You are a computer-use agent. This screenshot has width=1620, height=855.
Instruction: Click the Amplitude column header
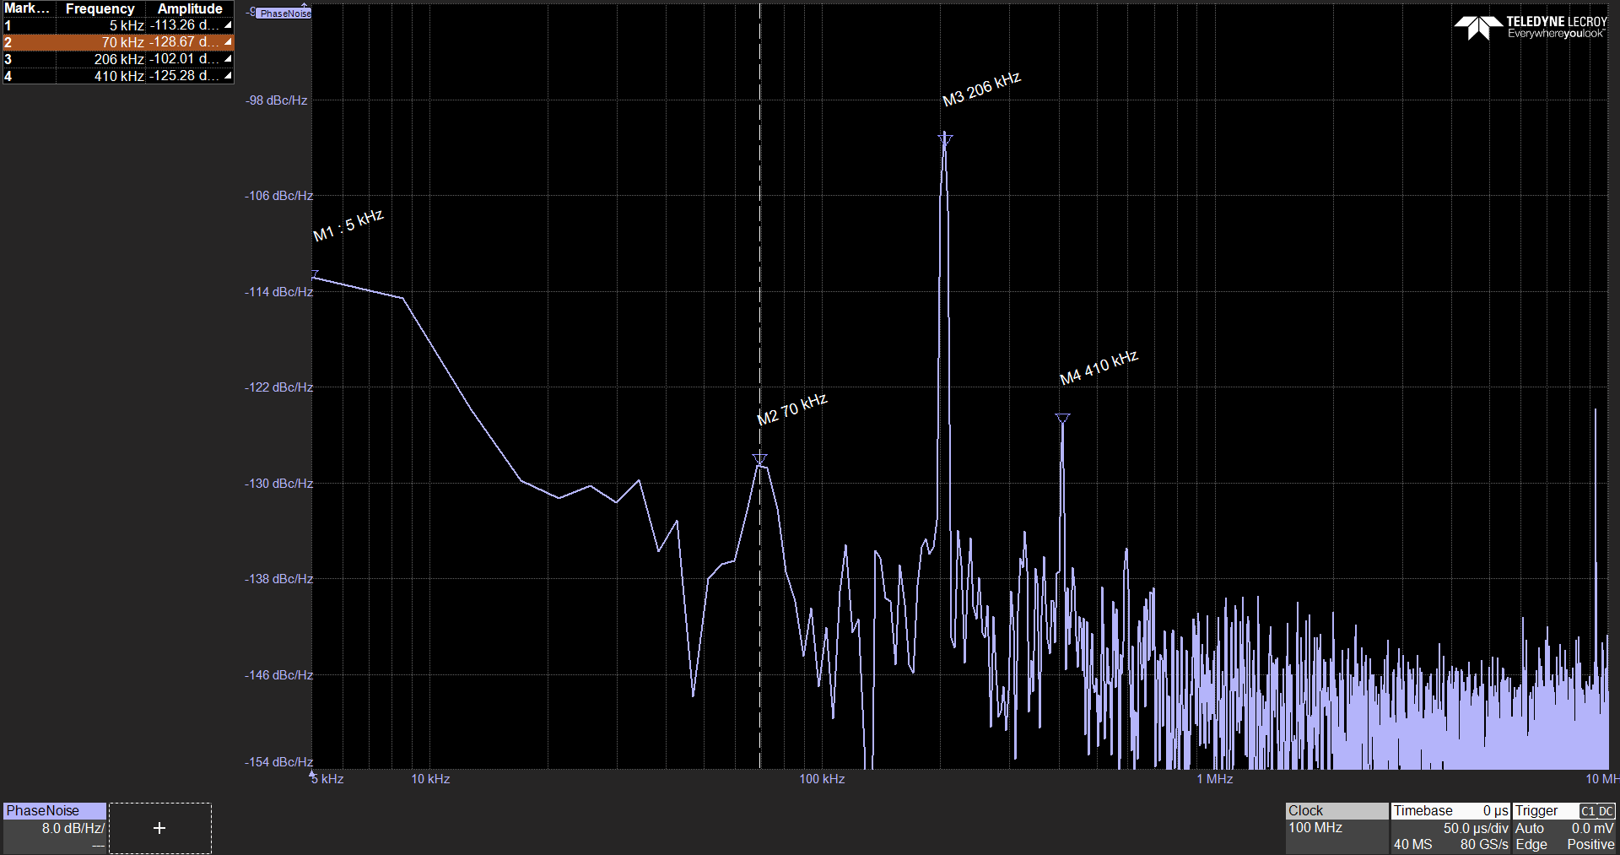190,8
